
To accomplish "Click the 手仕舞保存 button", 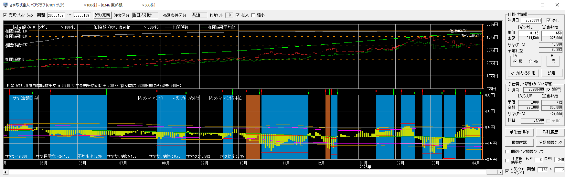I will click(x=519, y=132).
